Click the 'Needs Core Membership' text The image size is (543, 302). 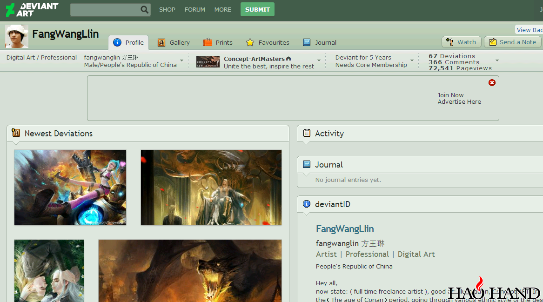point(371,65)
